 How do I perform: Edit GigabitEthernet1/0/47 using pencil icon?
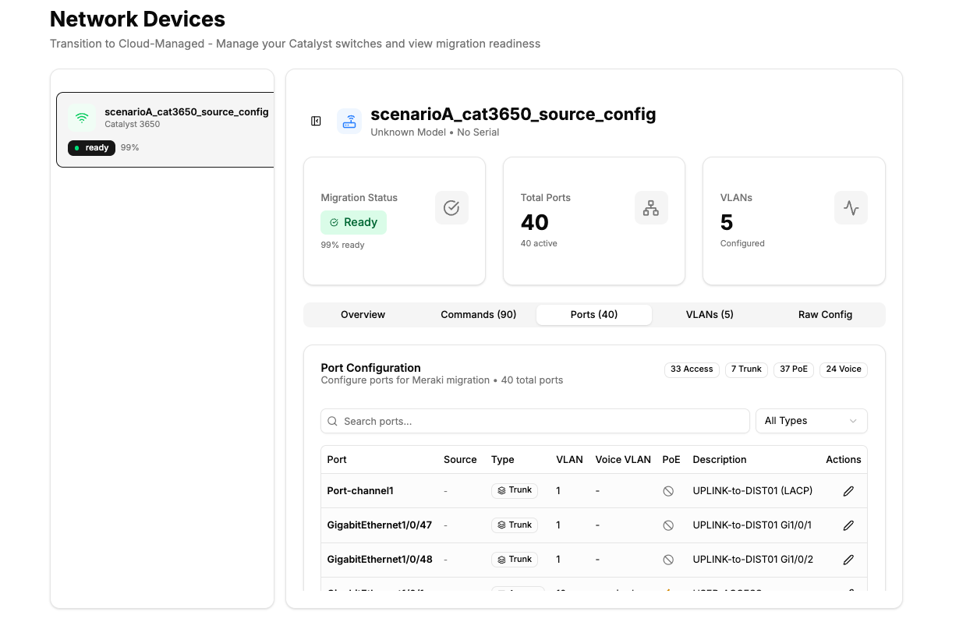coord(848,525)
